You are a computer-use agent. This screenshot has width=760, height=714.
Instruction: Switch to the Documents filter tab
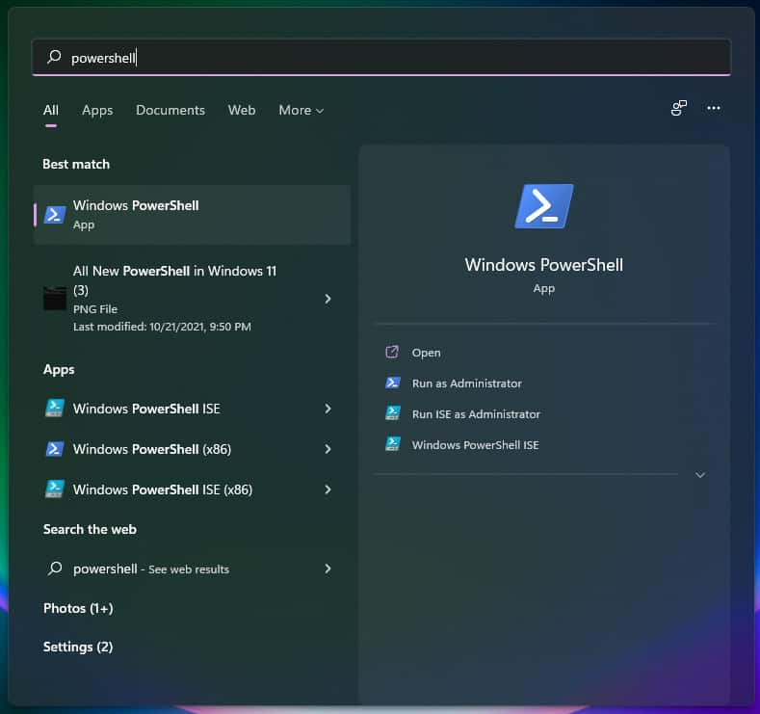pos(170,111)
